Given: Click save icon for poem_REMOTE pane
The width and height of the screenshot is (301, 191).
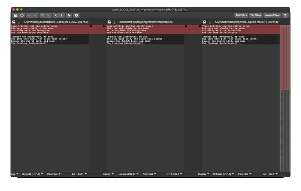Looking at the screenshot, I should tap(210, 22).
